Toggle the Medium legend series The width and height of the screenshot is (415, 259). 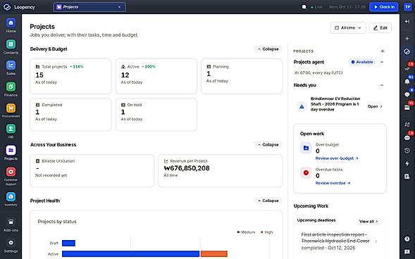(x=246, y=232)
